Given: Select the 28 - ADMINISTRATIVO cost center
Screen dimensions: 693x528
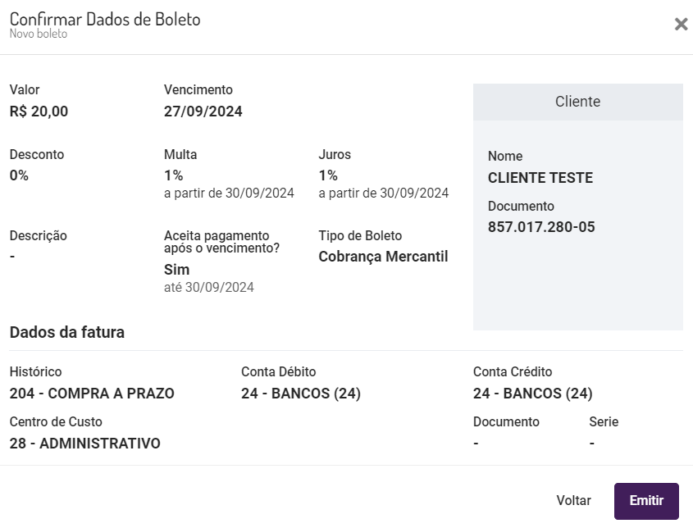Looking at the screenshot, I should click(x=85, y=444).
